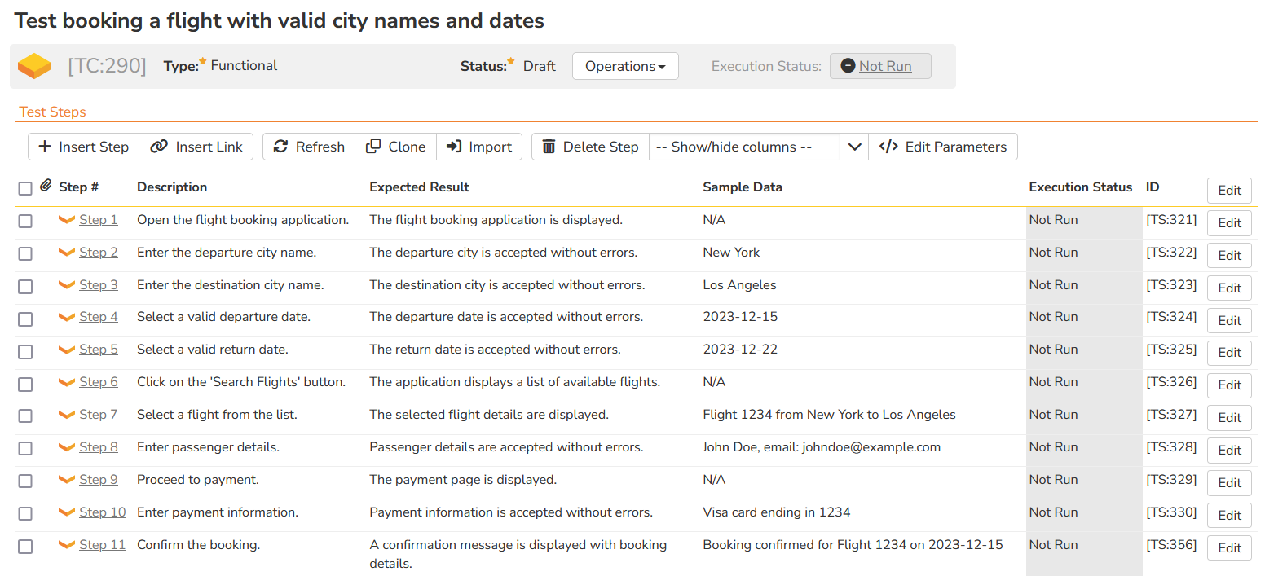Click the orange step icon beside Step 1
Screen dimensions: 1265x576
click(67, 220)
